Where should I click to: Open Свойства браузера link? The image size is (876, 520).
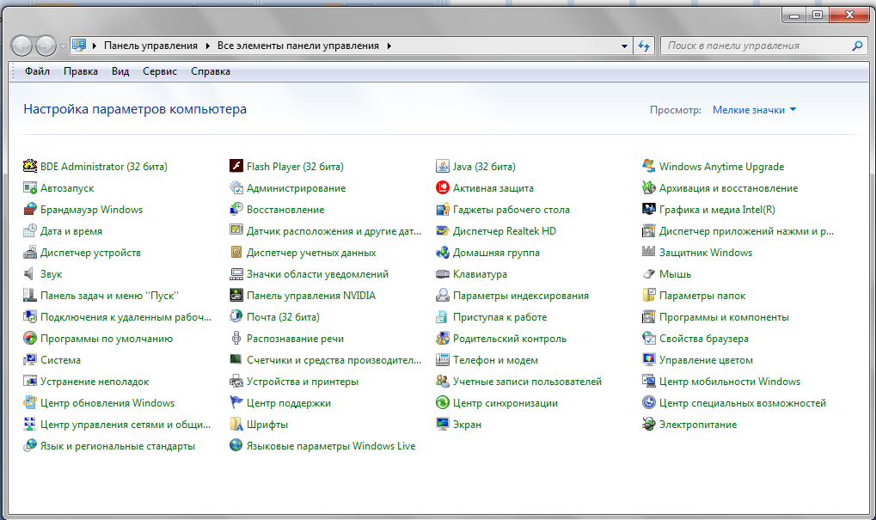click(704, 339)
